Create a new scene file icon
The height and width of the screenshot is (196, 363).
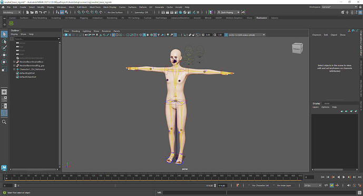coord(27,12)
